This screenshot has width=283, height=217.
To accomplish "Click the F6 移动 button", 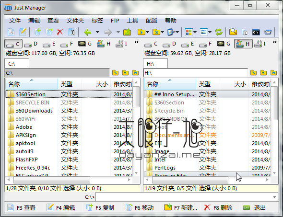I will click(140, 208).
